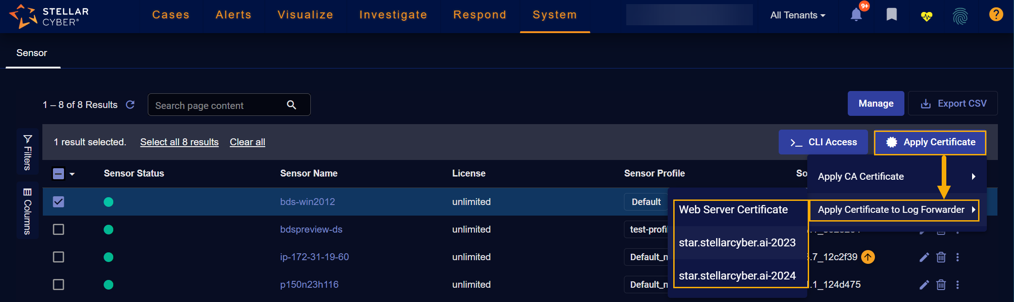Open the Investigate menu
Image resolution: width=1014 pixels, height=302 pixels.
click(393, 15)
